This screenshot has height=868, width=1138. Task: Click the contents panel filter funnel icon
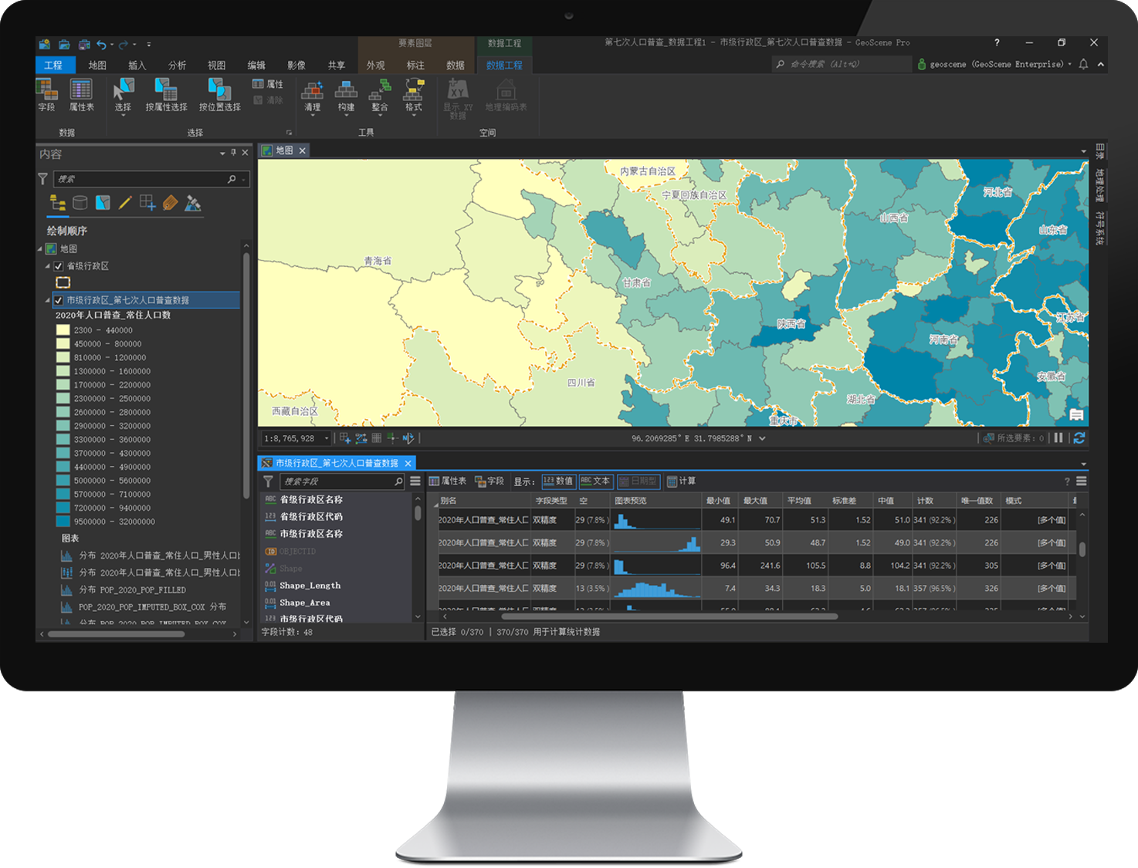click(43, 179)
